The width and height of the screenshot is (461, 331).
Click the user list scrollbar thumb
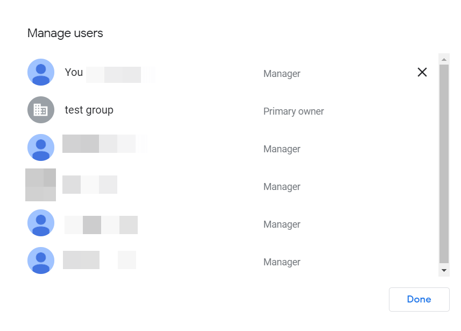(444, 164)
